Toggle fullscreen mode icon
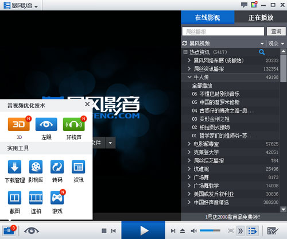This screenshot has height=239, width=287. tap(231, 231)
